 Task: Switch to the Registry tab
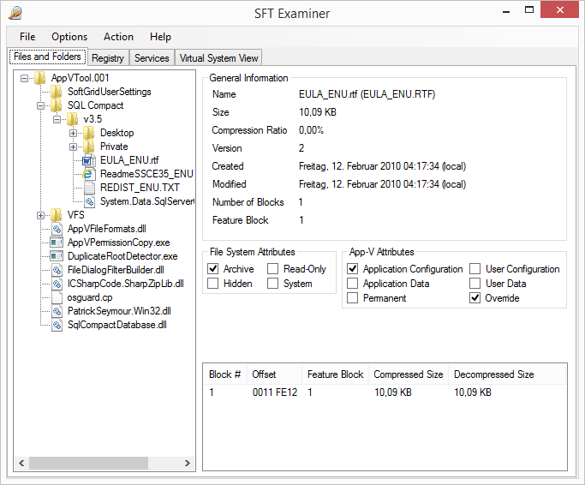[x=108, y=58]
